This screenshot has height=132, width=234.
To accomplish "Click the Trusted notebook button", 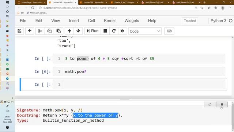I will click(190, 21).
